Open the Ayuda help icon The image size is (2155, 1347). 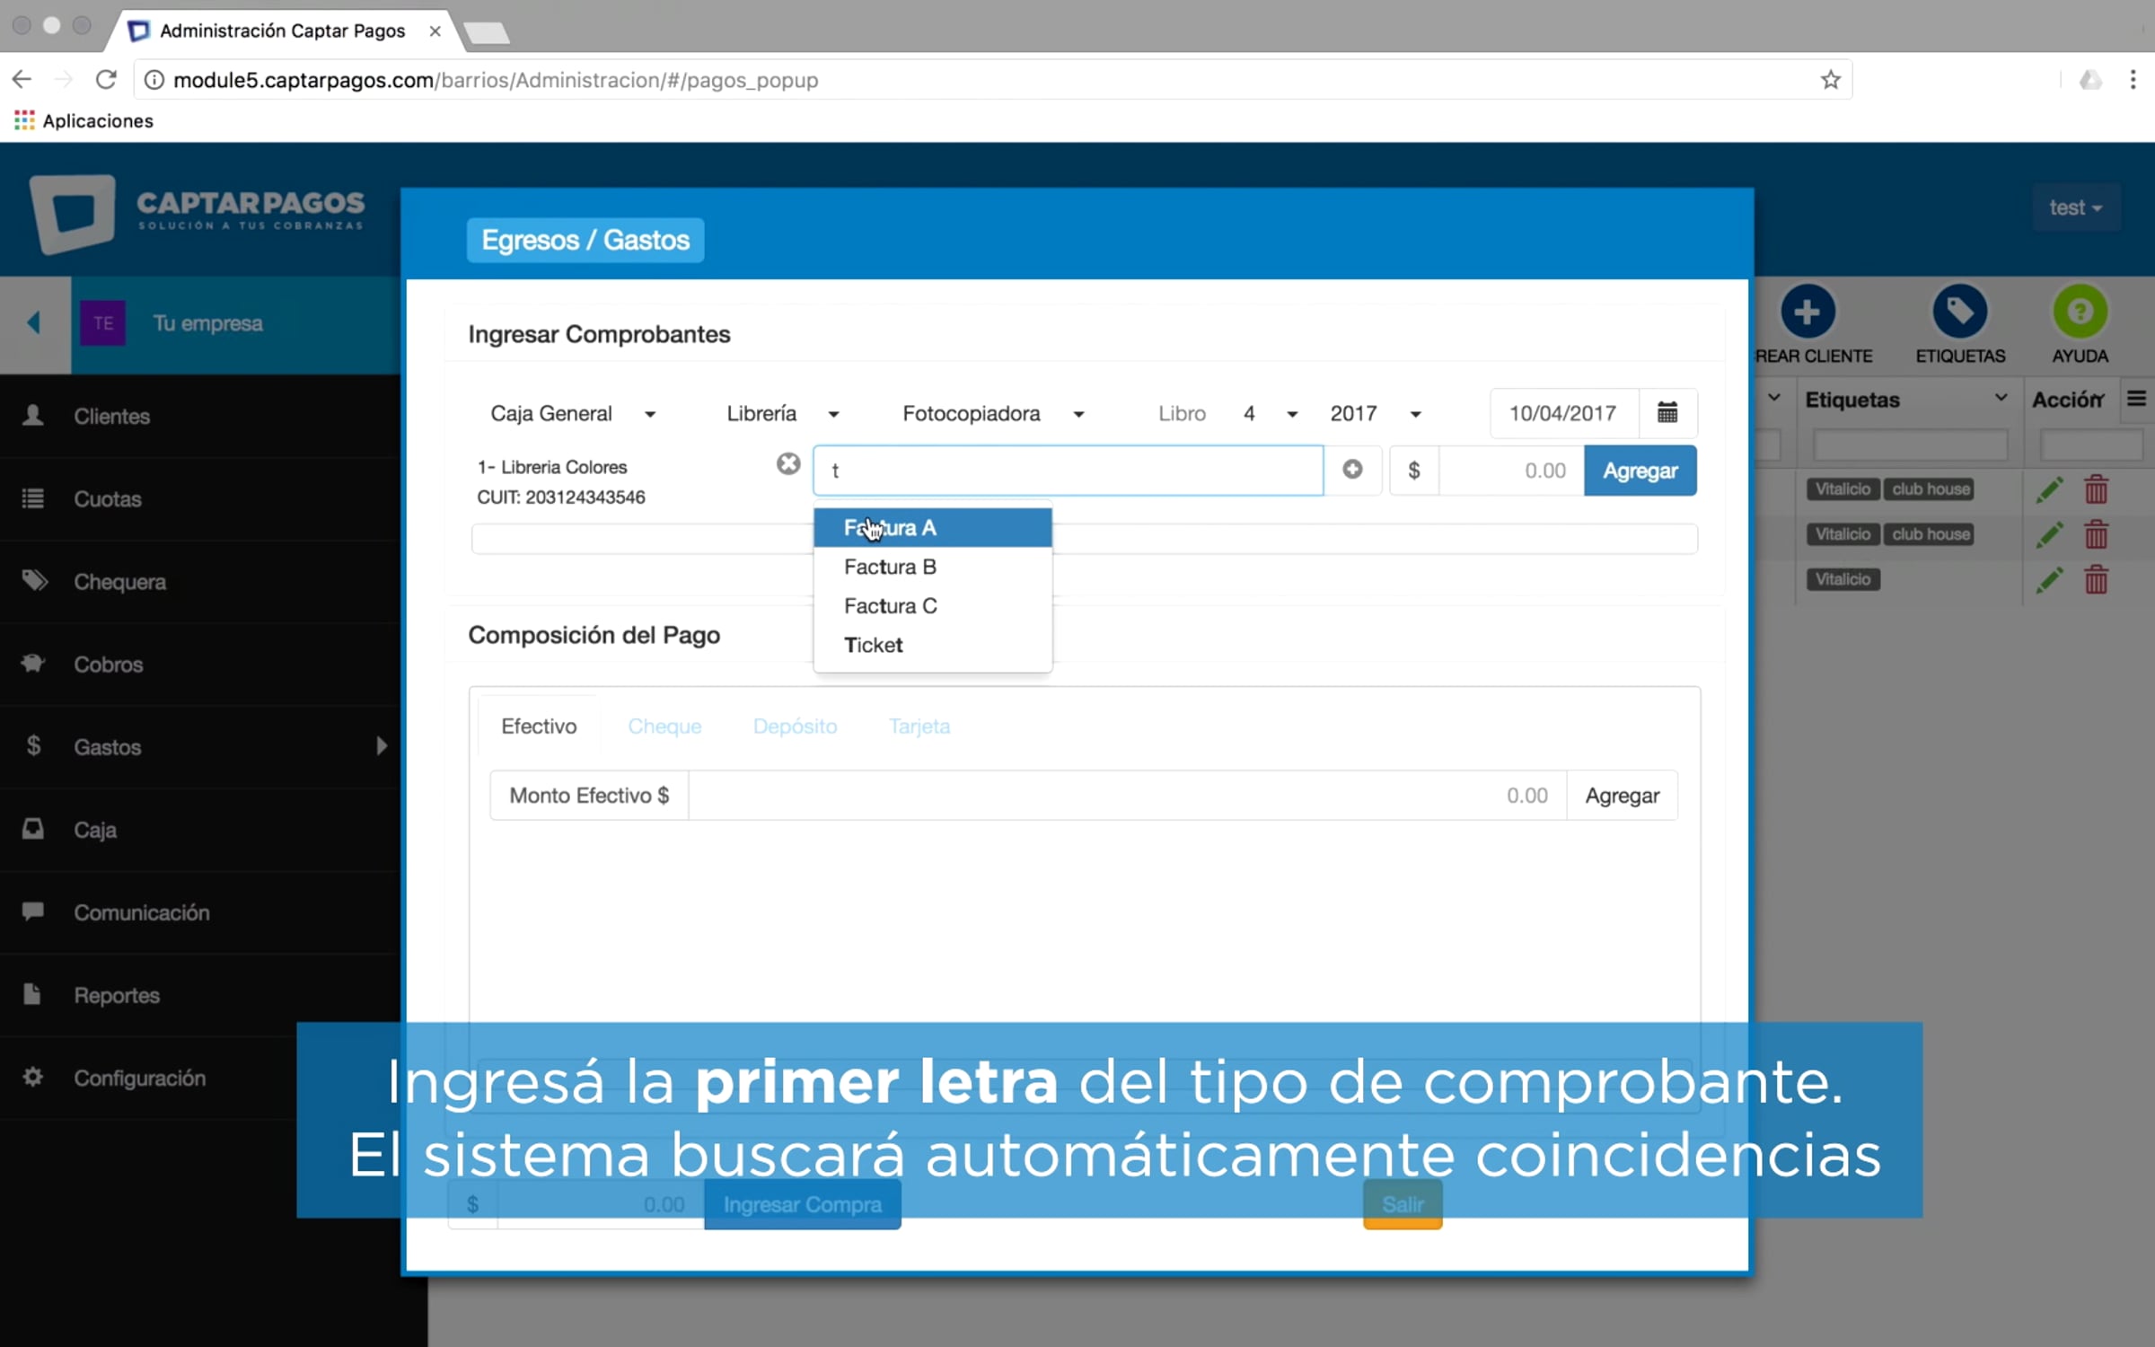point(2079,313)
